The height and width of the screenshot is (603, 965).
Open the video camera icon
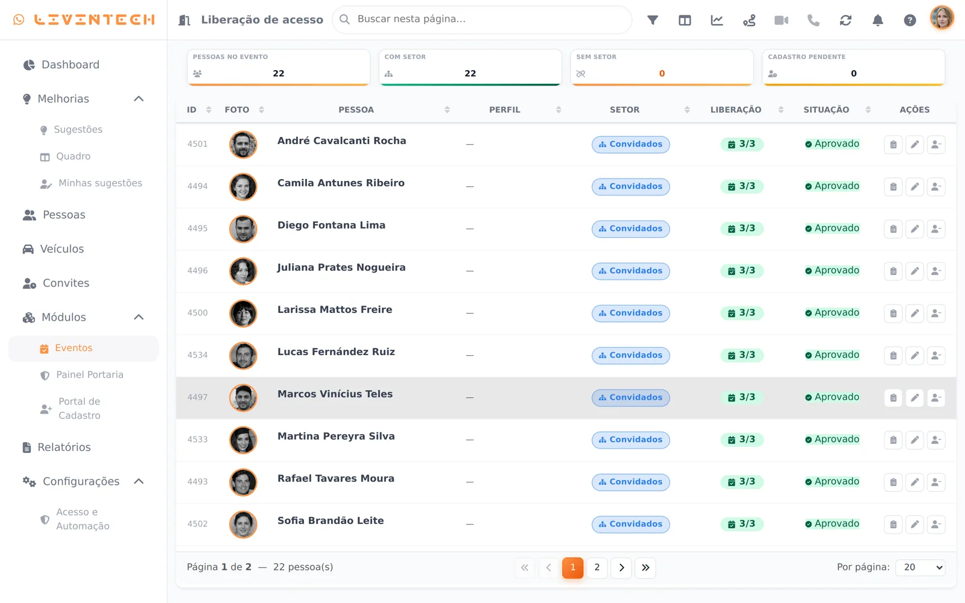782,20
